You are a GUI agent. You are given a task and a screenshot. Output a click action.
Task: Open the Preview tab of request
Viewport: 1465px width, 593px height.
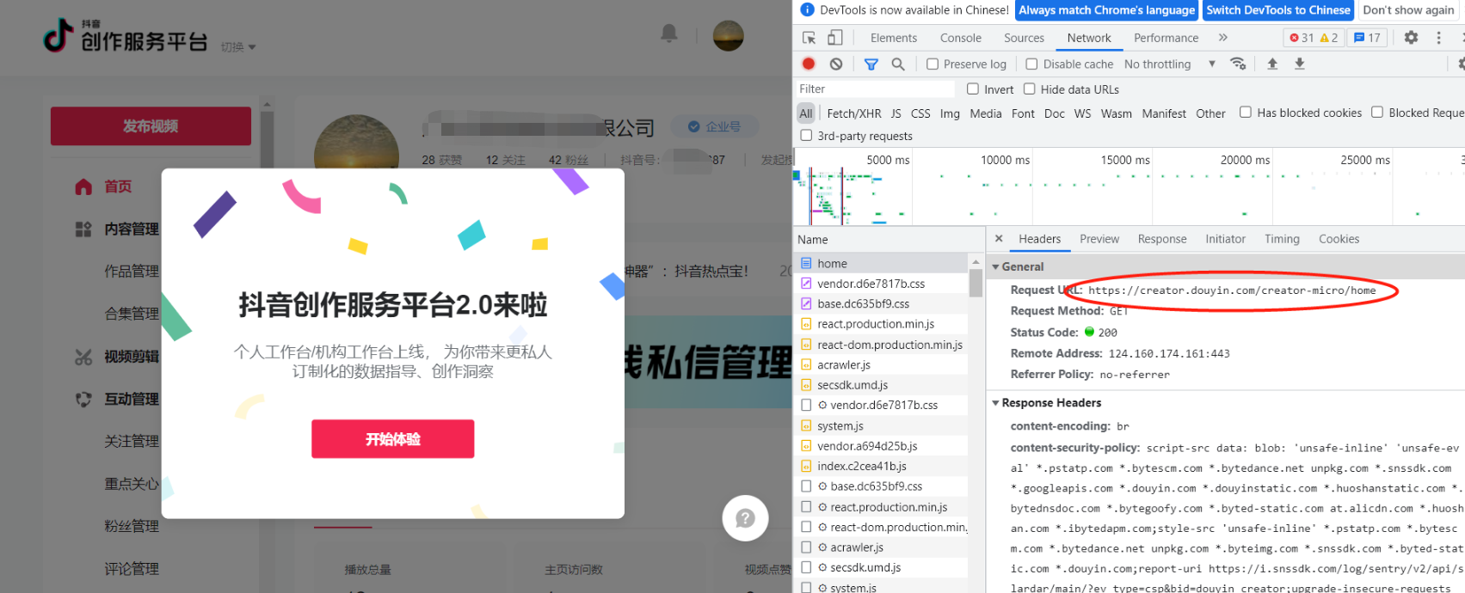click(x=1099, y=239)
